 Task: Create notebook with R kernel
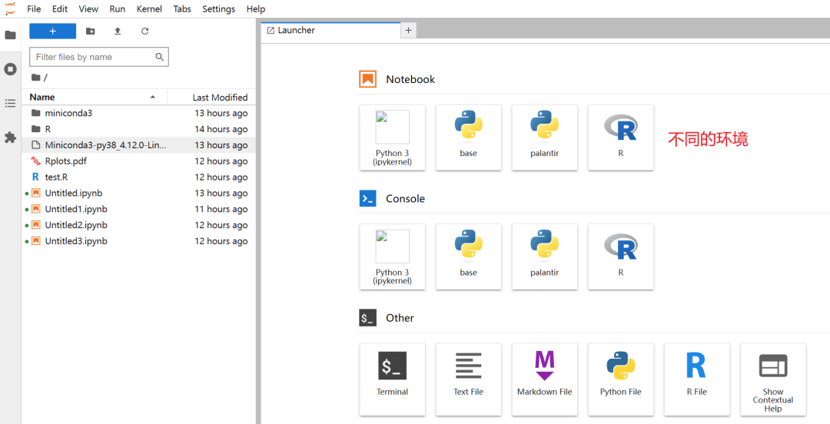coord(621,137)
